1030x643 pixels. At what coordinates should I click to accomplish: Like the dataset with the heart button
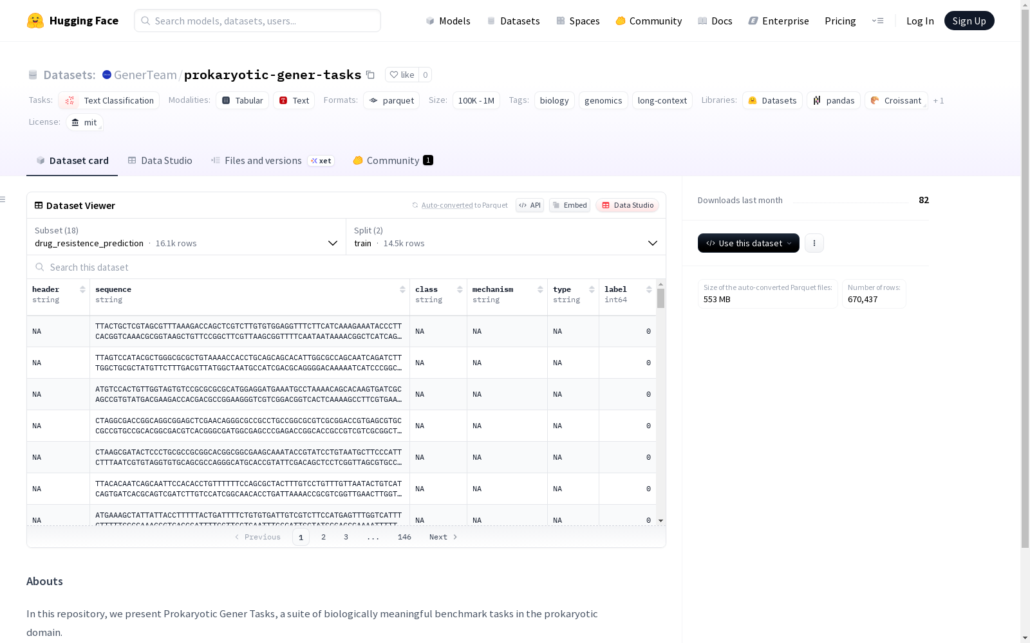[x=402, y=75]
